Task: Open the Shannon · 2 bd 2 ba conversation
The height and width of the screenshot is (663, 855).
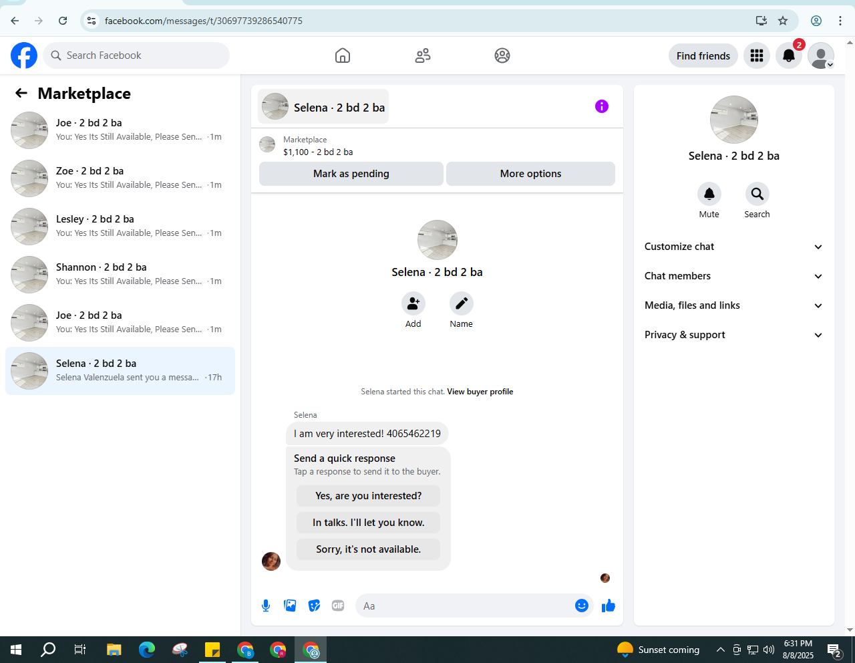Action: [120, 275]
